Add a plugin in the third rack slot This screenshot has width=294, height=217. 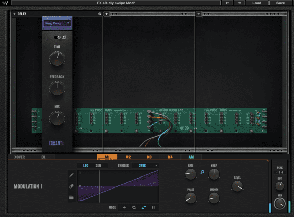pos(199,14)
